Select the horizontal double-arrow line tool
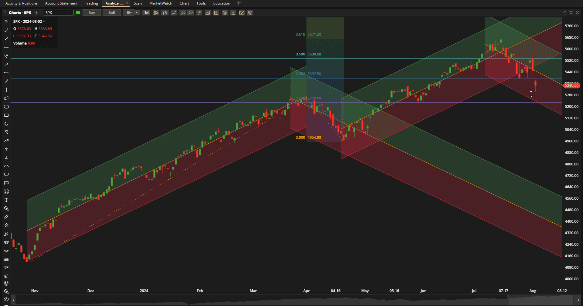This screenshot has width=583, height=306. click(x=6, y=47)
